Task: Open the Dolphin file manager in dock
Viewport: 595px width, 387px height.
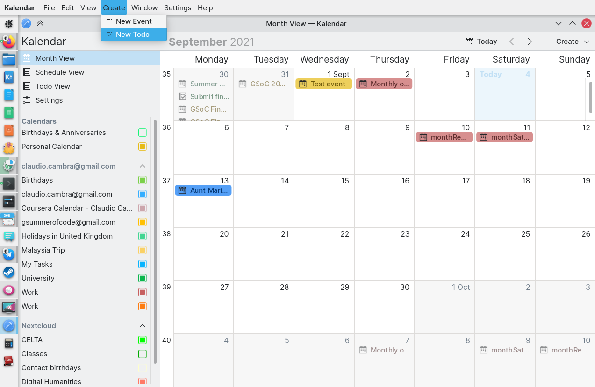Action: (x=9, y=59)
